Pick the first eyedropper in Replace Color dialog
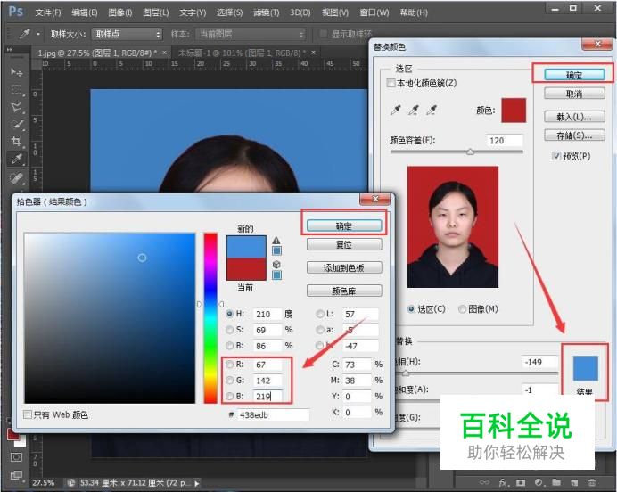 click(395, 111)
